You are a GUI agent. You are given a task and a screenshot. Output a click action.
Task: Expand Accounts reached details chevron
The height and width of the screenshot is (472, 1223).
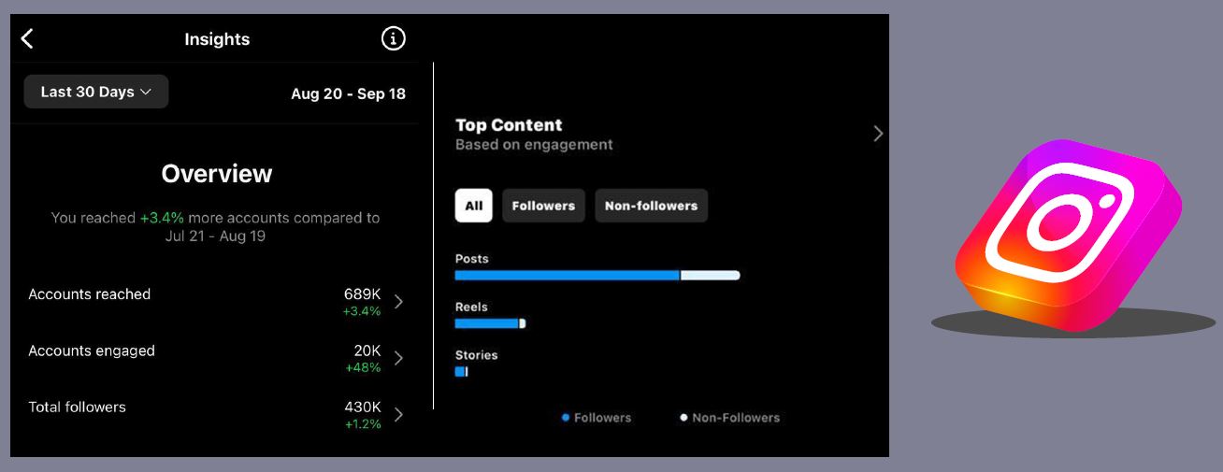coord(399,301)
